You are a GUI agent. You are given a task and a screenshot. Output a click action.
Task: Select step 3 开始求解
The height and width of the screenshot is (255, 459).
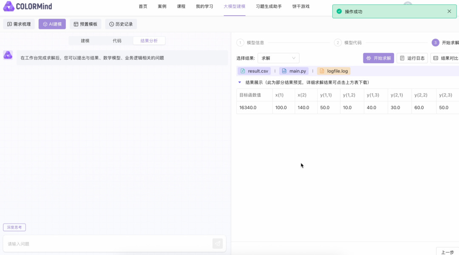pos(445,43)
